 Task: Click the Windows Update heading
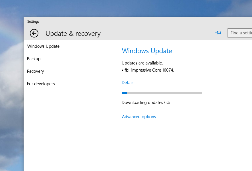pos(147,51)
